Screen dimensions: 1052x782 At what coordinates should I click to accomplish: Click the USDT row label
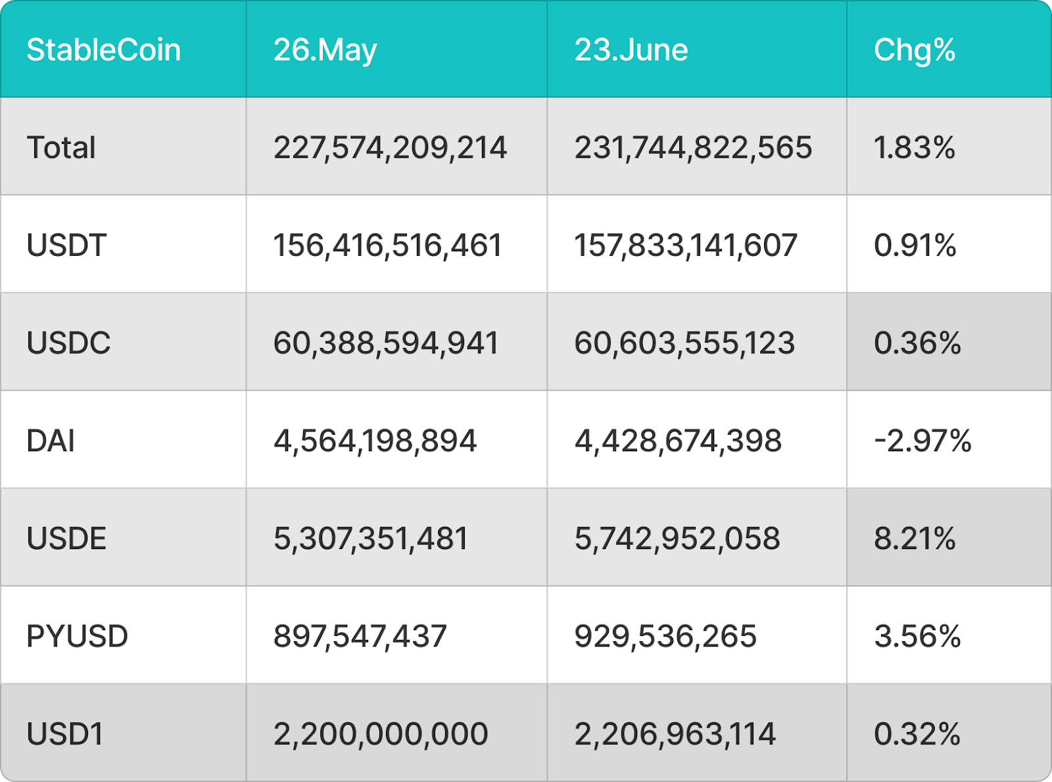coord(66,245)
